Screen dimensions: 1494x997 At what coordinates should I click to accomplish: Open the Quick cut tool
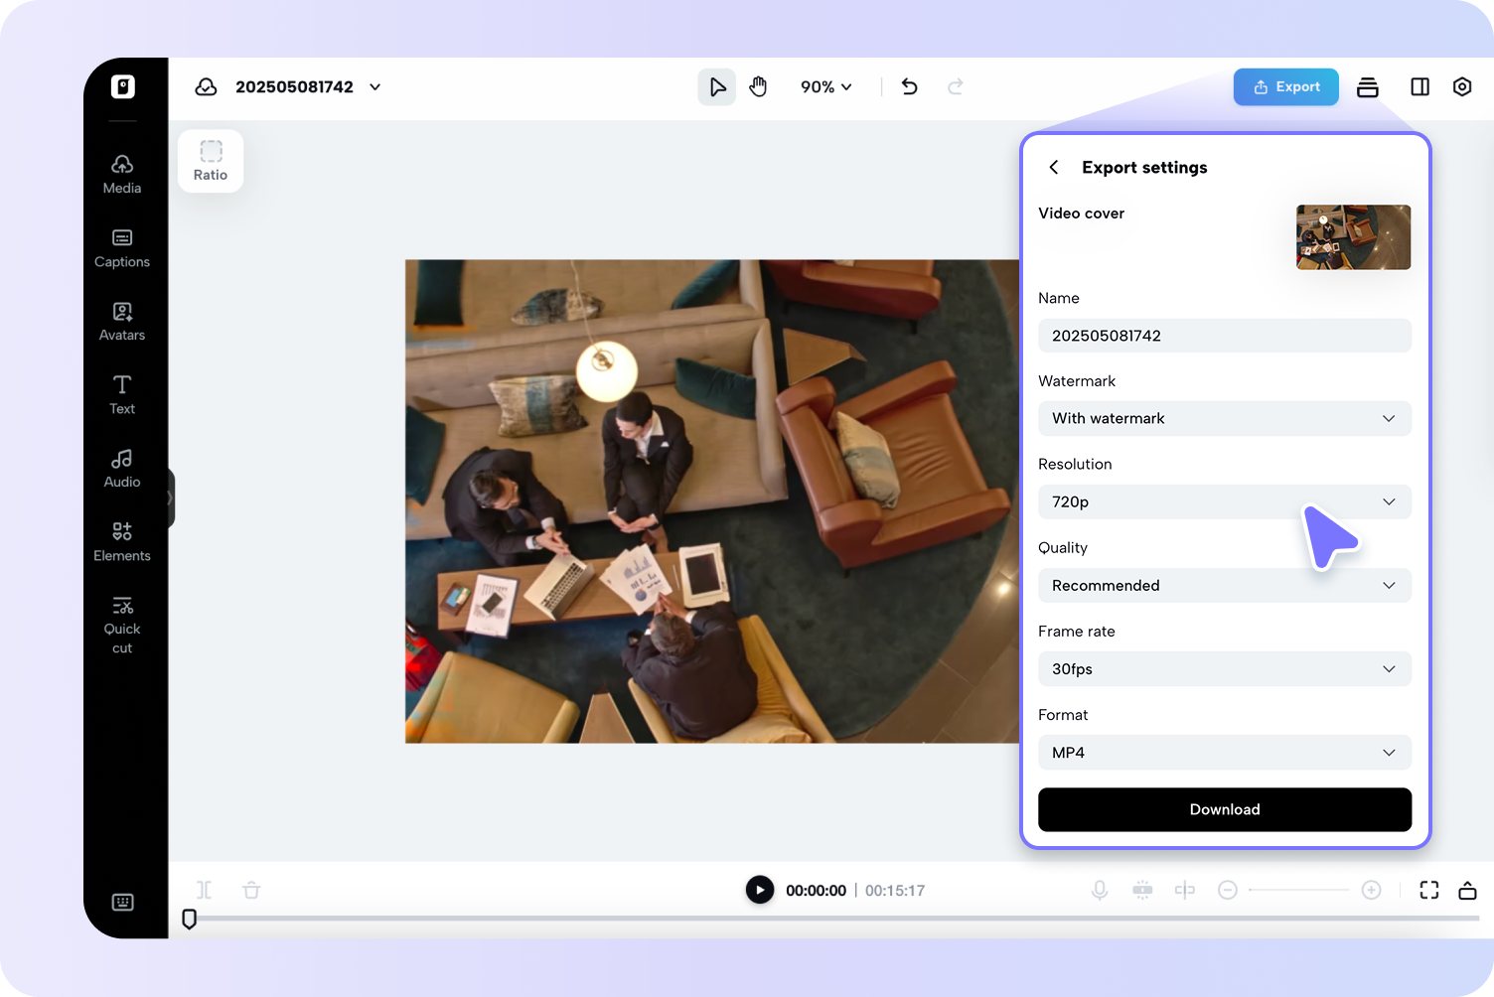pos(122,626)
